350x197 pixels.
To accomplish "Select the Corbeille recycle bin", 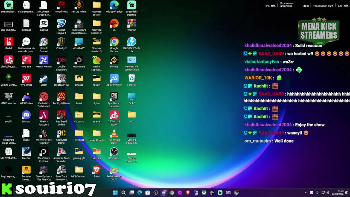I will click(132, 80).
